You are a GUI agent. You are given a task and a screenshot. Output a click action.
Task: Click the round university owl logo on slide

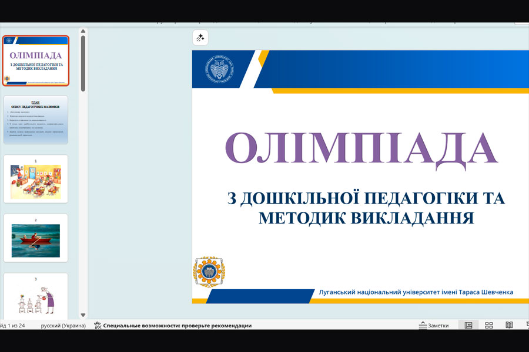[220, 69]
